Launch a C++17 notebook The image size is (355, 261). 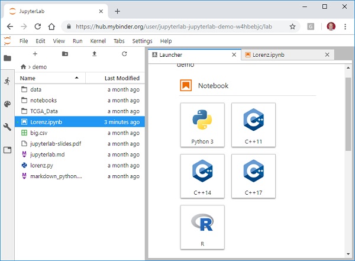click(x=253, y=176)
